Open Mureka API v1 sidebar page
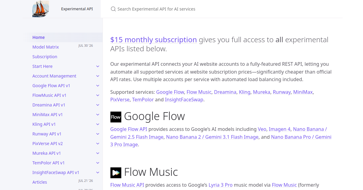The image size is (363, 190). [x=47, y=153]
